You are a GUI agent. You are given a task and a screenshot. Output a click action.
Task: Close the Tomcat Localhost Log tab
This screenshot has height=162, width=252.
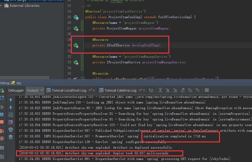[94, 90]
